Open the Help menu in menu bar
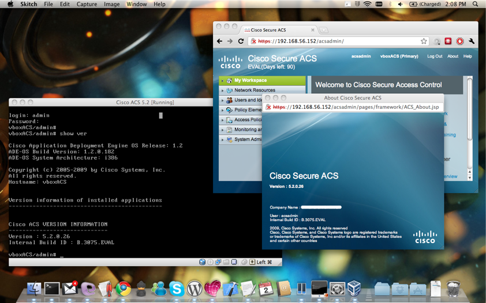The image size is (486, 303). pyautogui.click(x=160, y=4)
